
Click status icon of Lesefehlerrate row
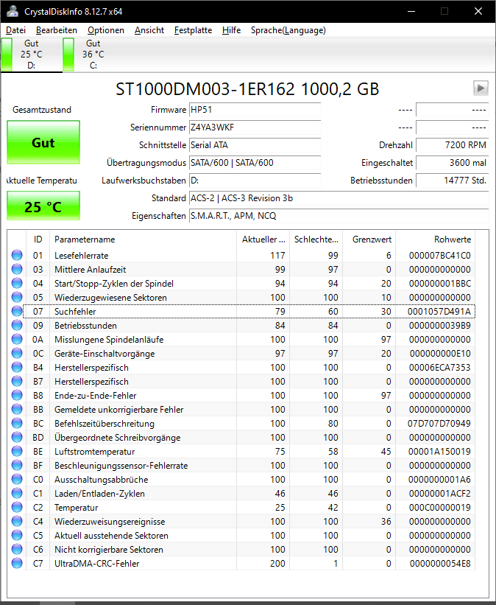(17, 255)
